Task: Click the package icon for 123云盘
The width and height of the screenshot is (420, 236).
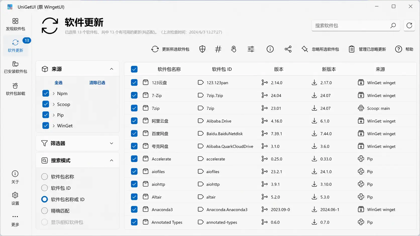Action: point(146,82)
